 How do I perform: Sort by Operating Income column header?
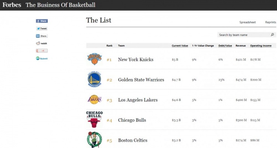click(261, 46)
